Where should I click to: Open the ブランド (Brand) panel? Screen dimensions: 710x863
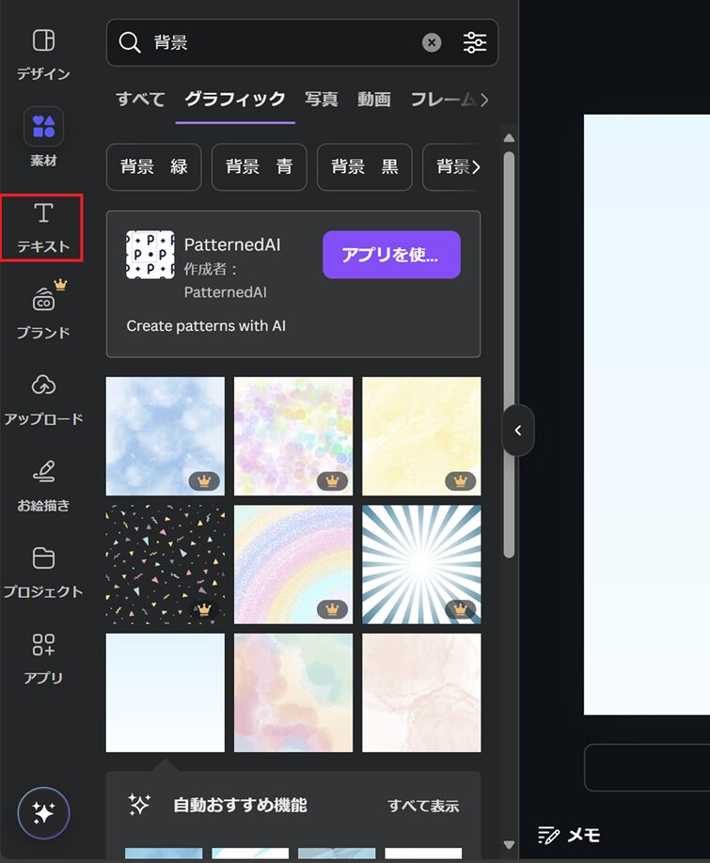[x=43, y=310]
